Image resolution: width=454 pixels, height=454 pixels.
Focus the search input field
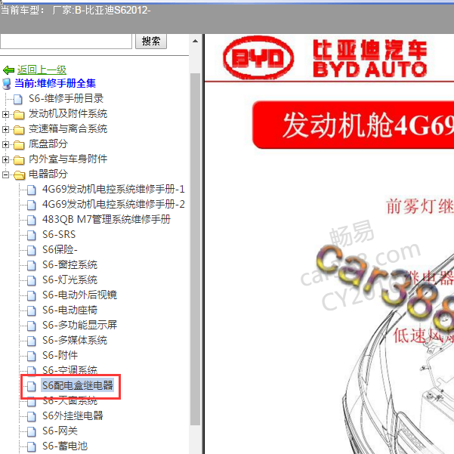pos(66,41)
